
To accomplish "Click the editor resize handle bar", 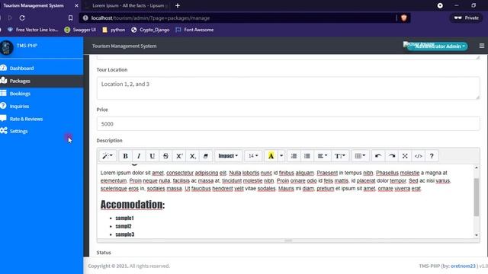I will pyautogui.click(x=288, y=241).
